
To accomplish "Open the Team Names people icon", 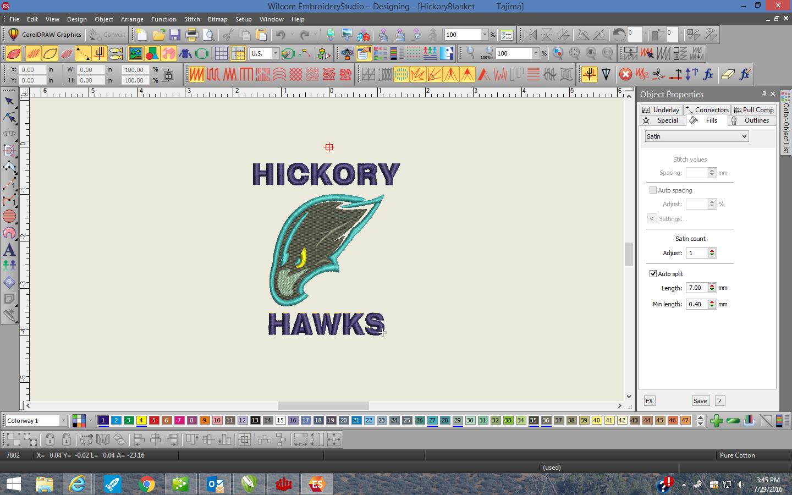I will pos(9,266).
